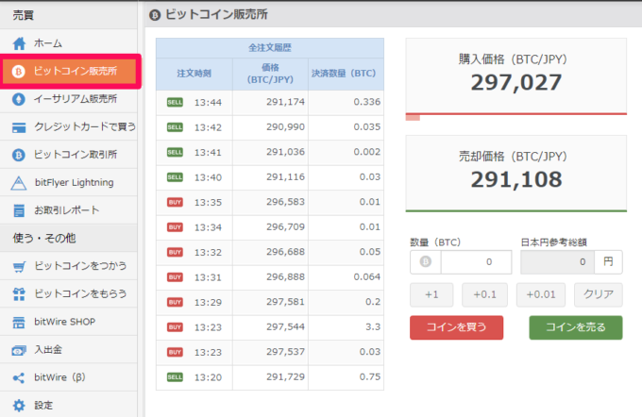Click the report document icon beside お取引レポート

tap(19, 210)
